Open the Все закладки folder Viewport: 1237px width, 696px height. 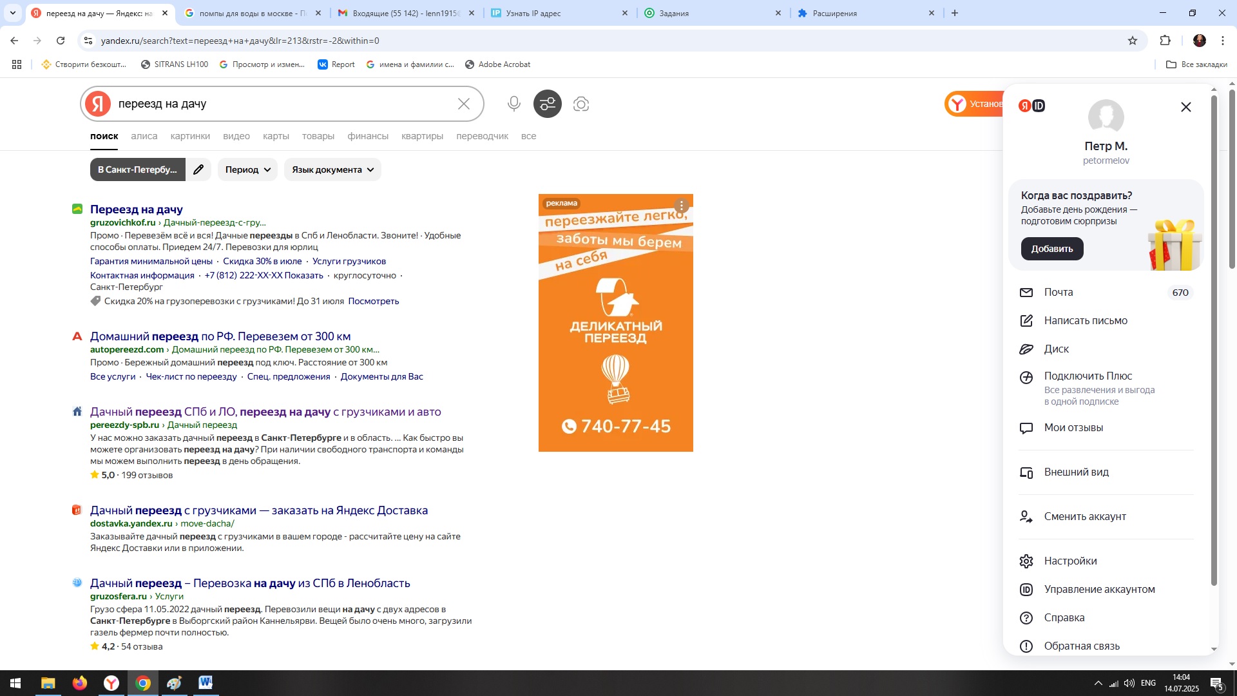click(1196, 64)
